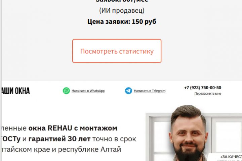The image size is (242, 161).
Task: Open the Написать в Telegram link
Action: point(150,91)
